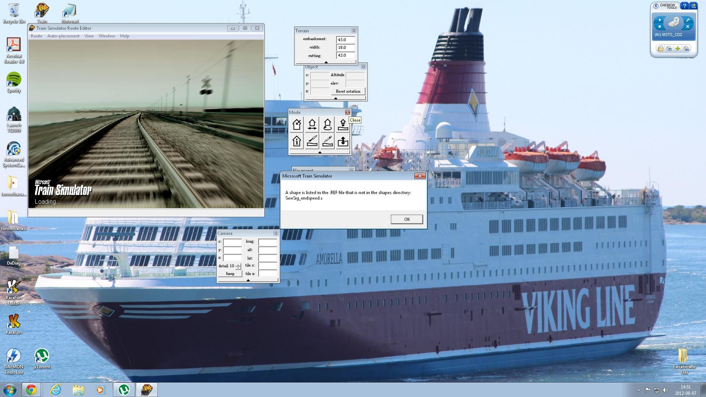
Task: Collapse the Camera panel via bottom arrow
Action: click(x=248, y=280)
